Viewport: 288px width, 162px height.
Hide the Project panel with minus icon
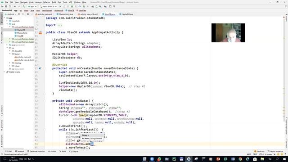(x=31, y=14)
